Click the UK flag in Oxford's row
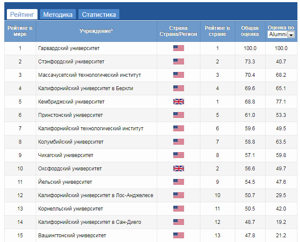 (178, 169)
